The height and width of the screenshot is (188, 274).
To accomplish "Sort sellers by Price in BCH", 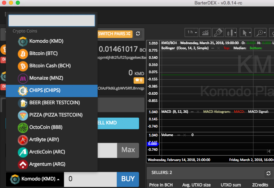I will pos(161,185).
